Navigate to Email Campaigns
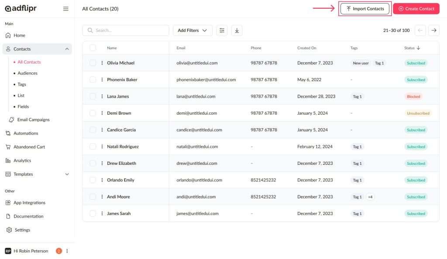This screenshot has width=447, height=259. pyautogui.click(x=33, y=120)
